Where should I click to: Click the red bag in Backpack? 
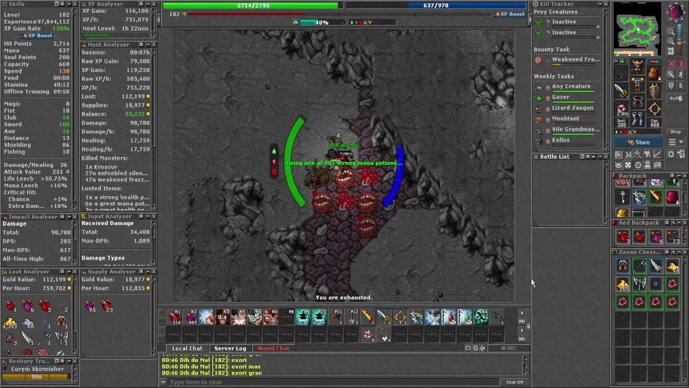point(672,197)
